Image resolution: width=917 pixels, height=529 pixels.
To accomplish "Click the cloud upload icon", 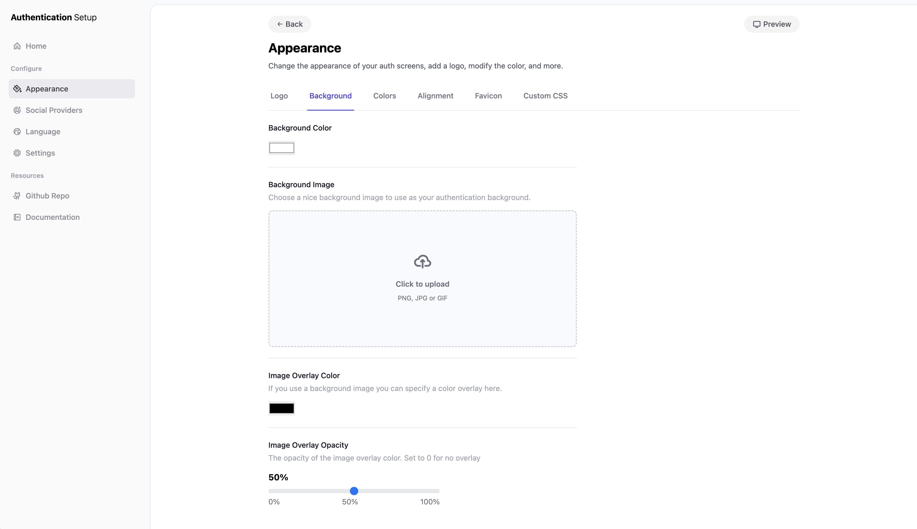I will (422, 261).
